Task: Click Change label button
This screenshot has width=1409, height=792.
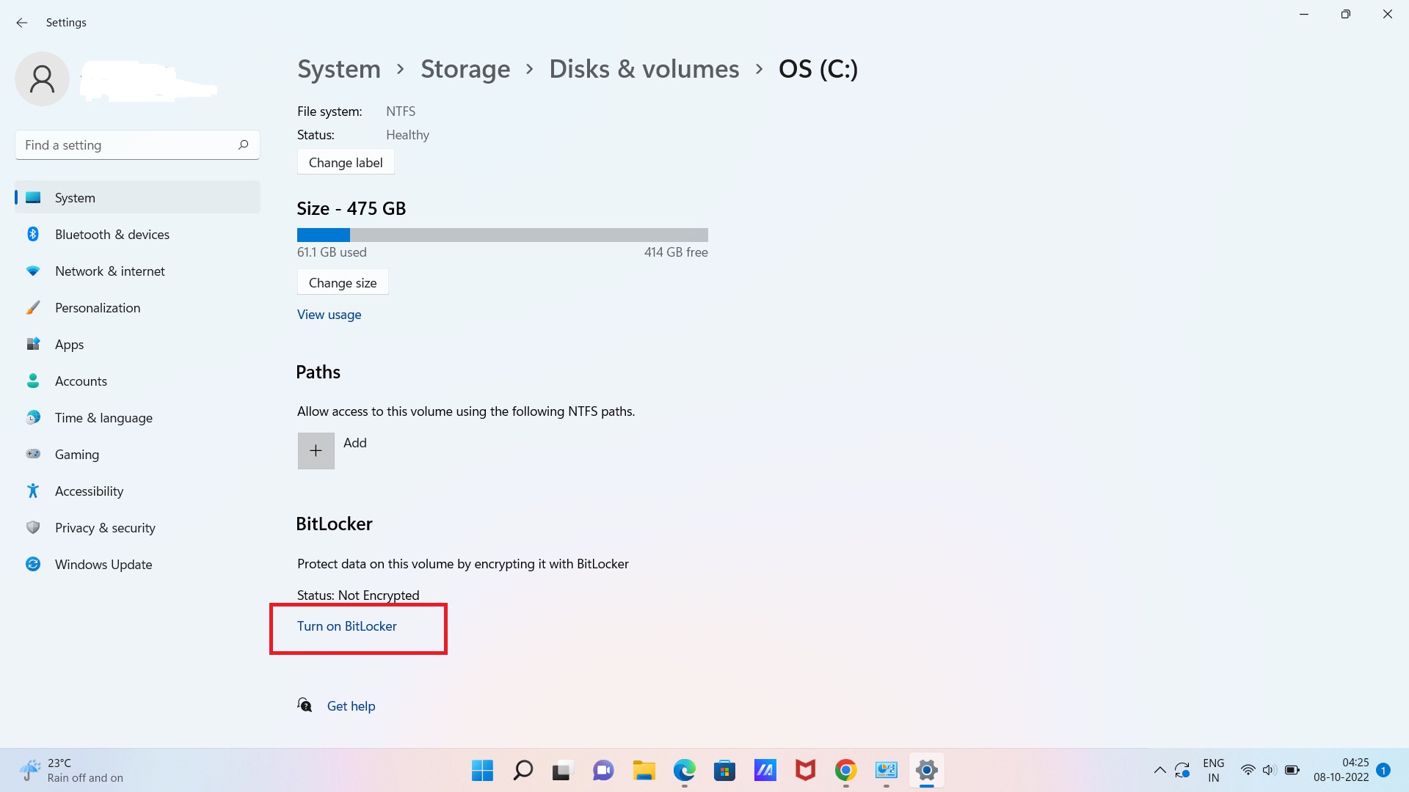Action: click(346, 161)
